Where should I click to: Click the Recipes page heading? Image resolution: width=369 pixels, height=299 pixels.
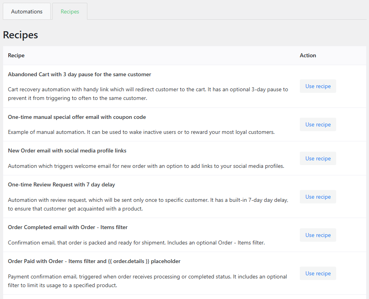(20, 35)
